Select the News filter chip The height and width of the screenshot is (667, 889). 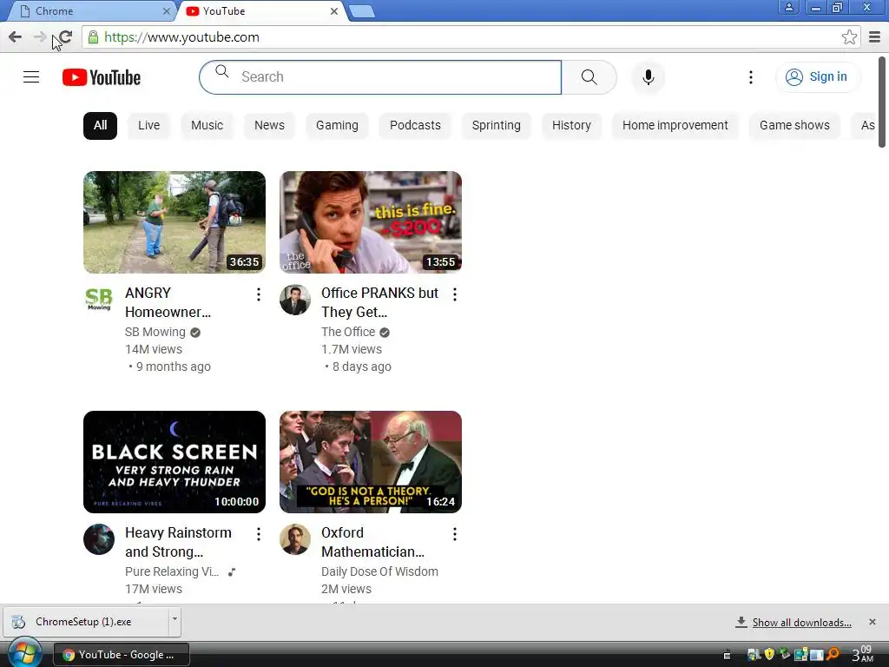(269, 125)
